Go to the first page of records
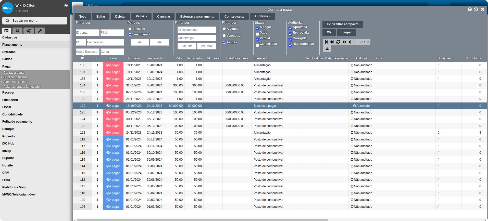Image resolution: width=488 pixels, height=221 pixels. click(327, 42)
